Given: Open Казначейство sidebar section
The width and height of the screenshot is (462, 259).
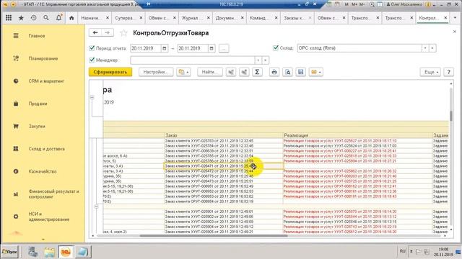Looking at the screenshot, I should 43,171.
